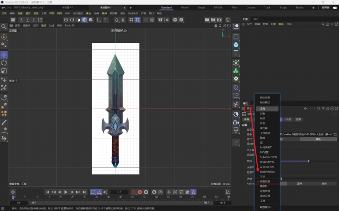Click the Play button
Viewport: 339px width, 211px height.
[66, 192]
